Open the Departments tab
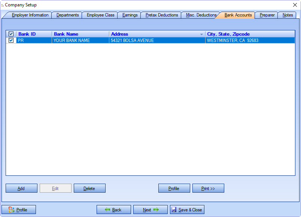 (67, 15)
